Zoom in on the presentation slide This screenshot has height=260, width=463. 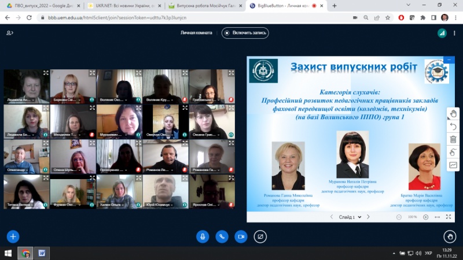tap(425, 217)
